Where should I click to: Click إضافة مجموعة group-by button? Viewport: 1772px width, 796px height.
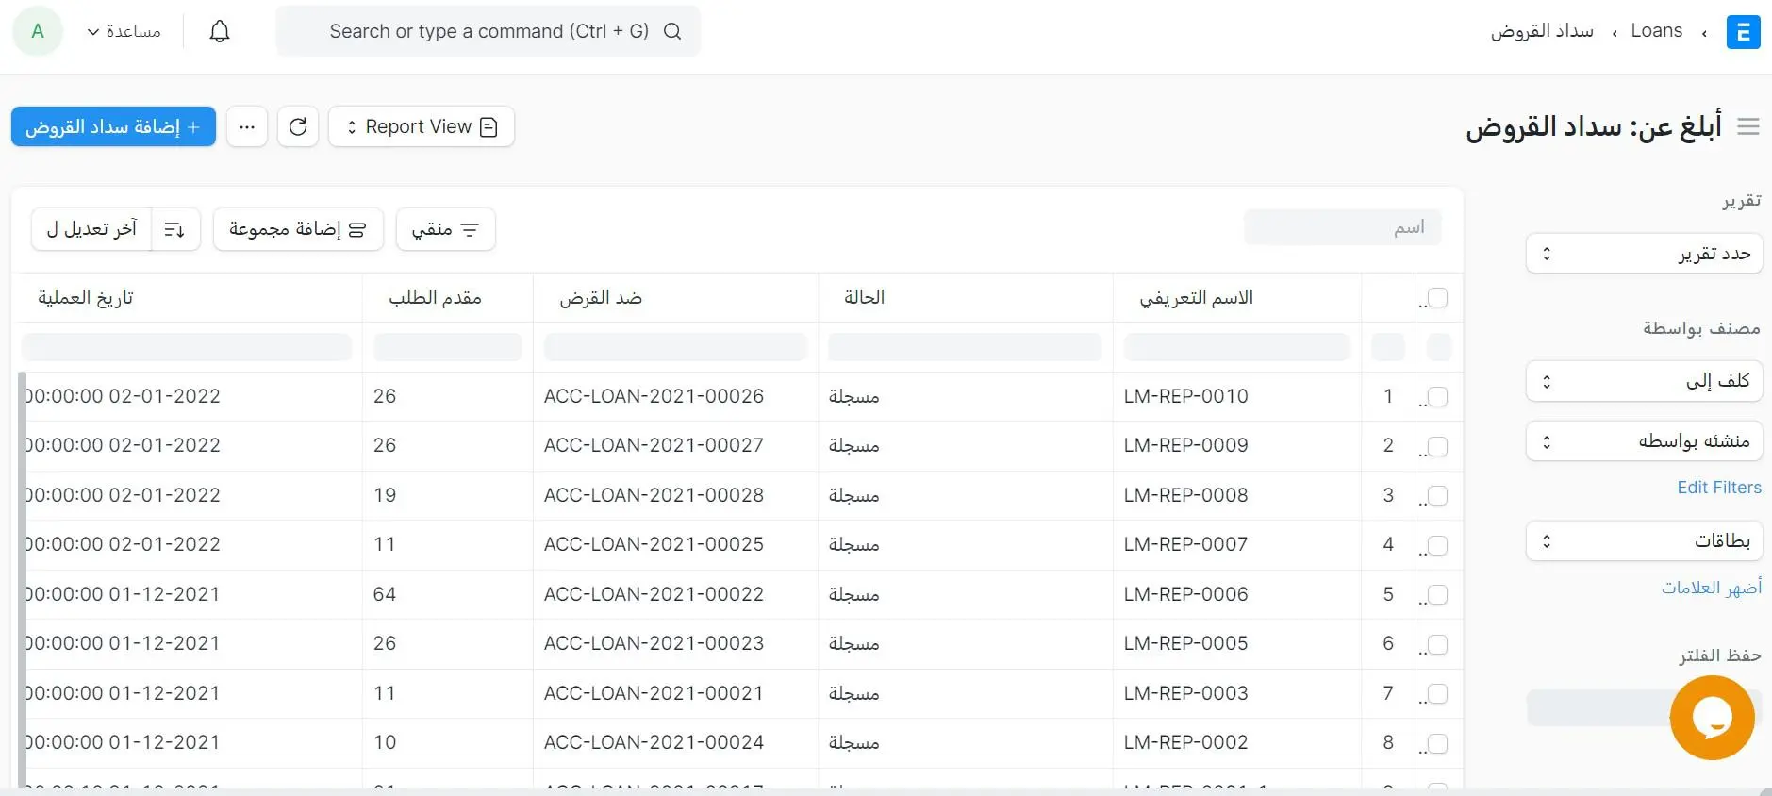click(x=298, y=229)
